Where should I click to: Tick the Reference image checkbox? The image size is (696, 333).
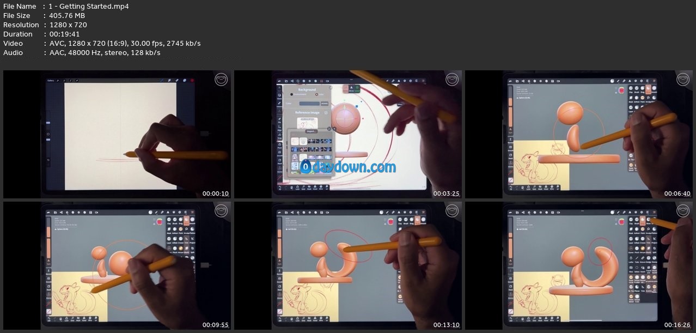click(x=326, y=113)
